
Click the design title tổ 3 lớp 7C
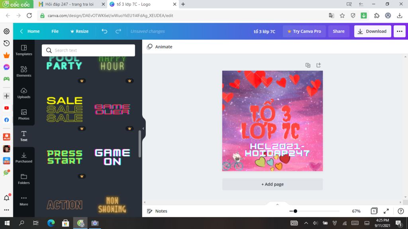coord(265,31)
